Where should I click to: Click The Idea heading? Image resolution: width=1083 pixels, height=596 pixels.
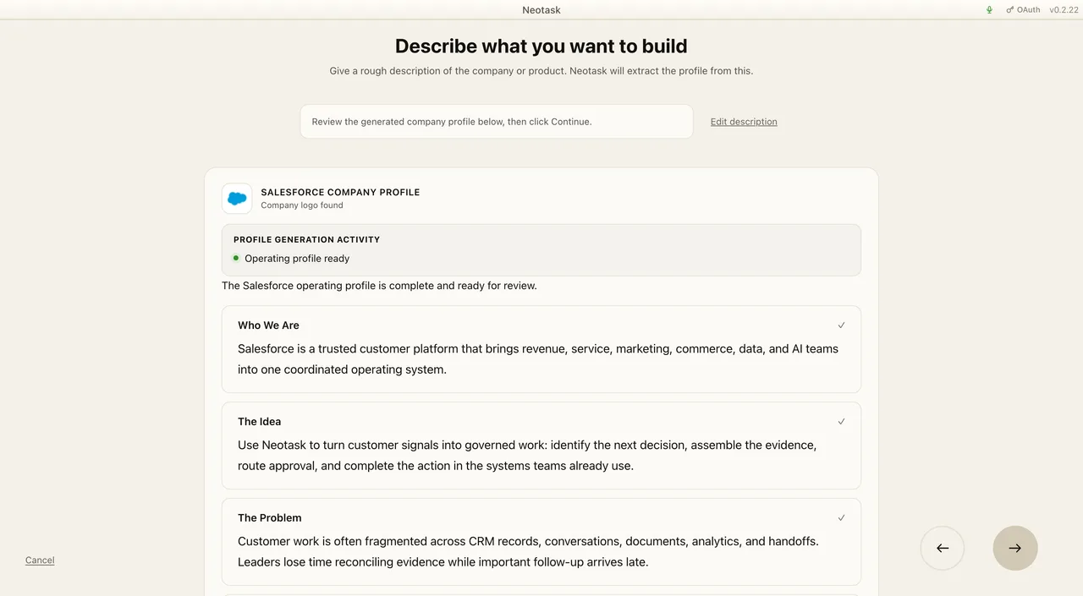(x=259, y=422)
